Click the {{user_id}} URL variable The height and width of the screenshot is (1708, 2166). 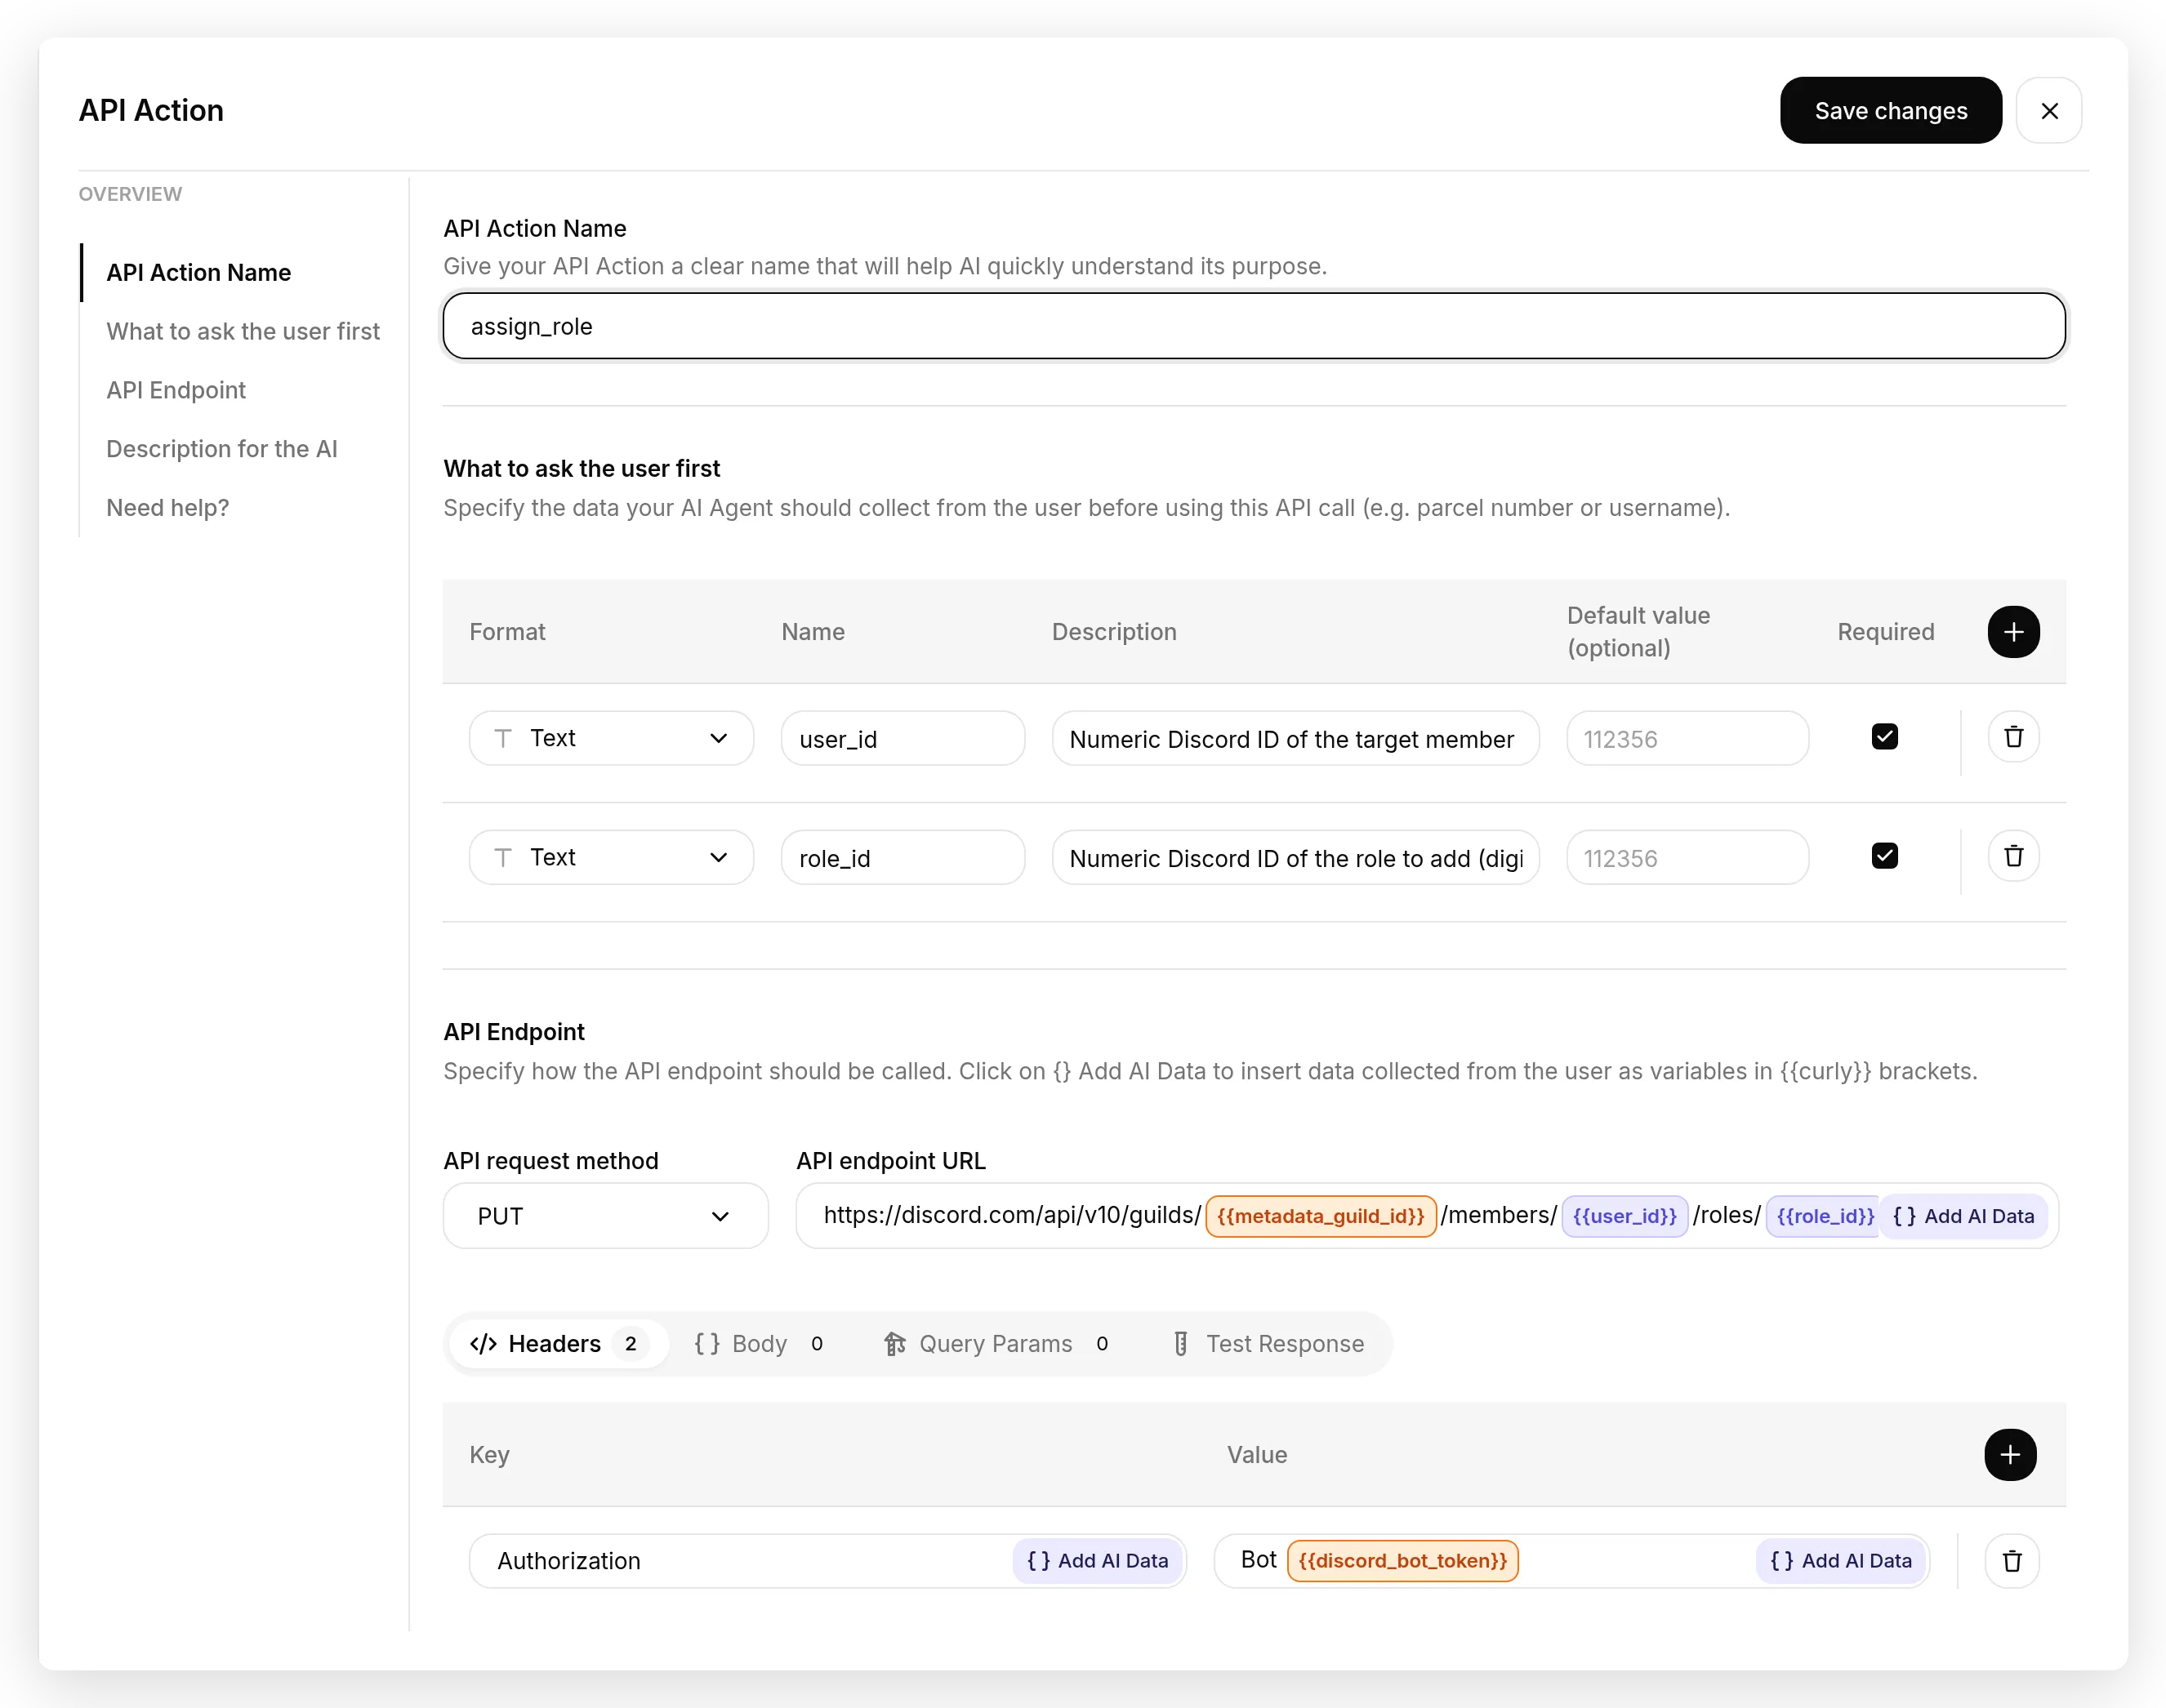click(x=1624, y=1216)
